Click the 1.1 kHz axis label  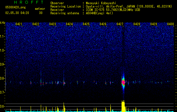tap(2, 36)
